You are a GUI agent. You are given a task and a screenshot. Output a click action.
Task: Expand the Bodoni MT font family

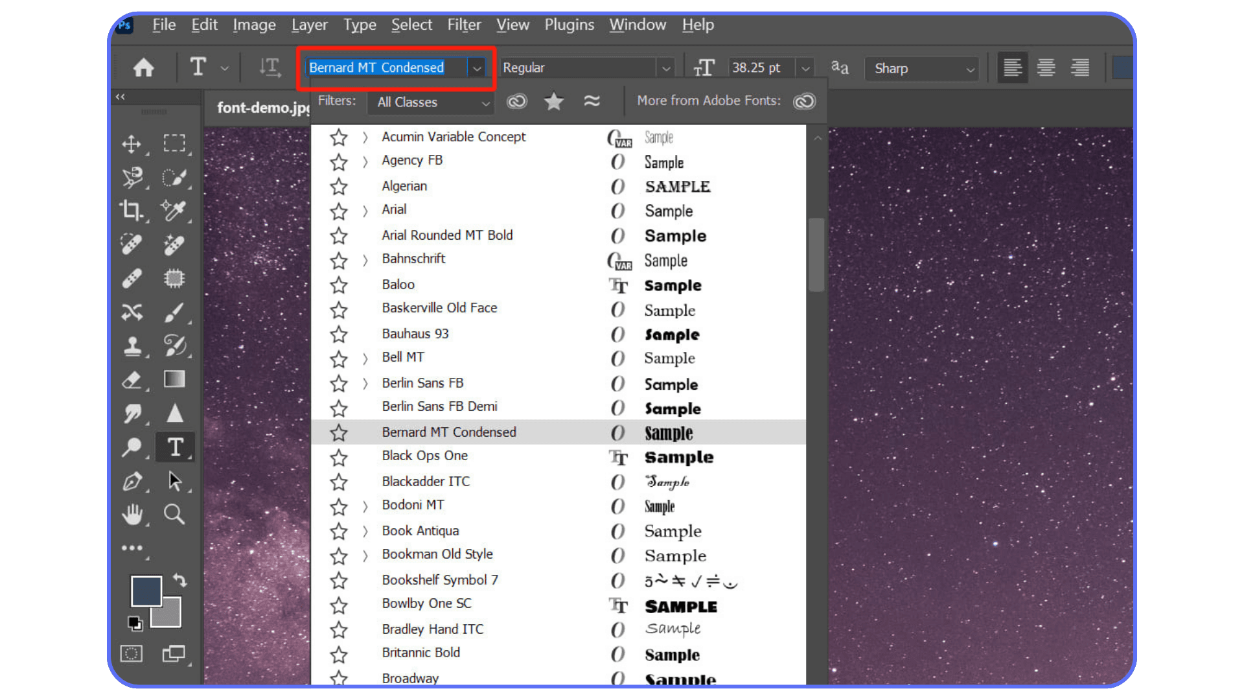click(365, 507)
